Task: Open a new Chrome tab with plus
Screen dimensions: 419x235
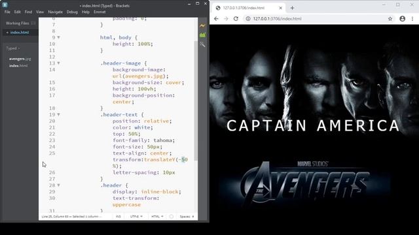Action: coord(292,8)
